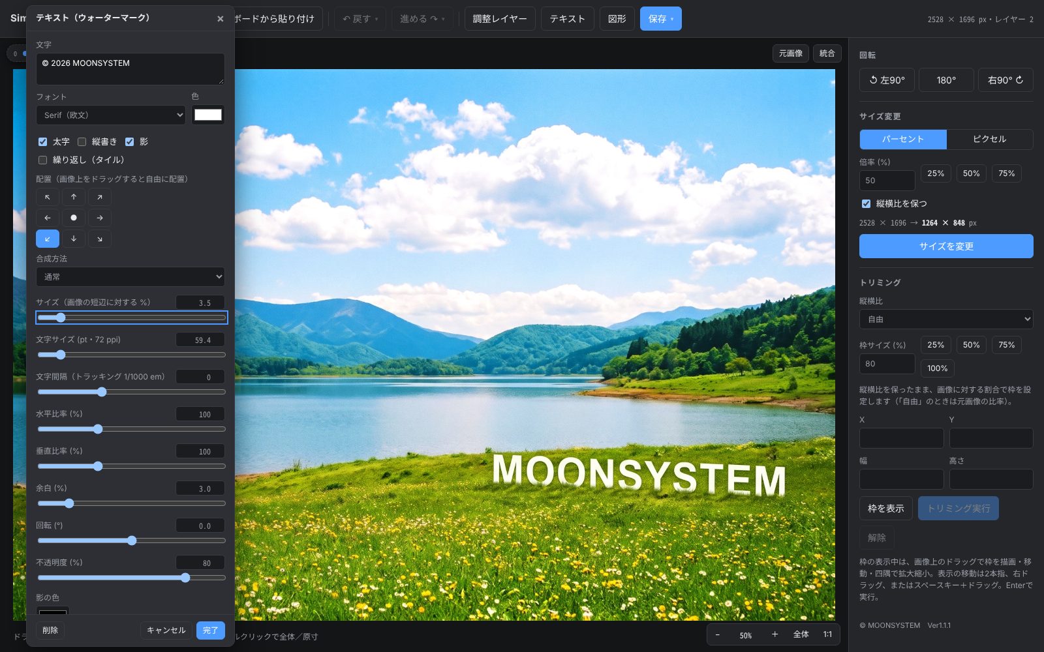Switch to the ピクセル tab
Viewport: 1044px width, 652px height.
point(990,140)
